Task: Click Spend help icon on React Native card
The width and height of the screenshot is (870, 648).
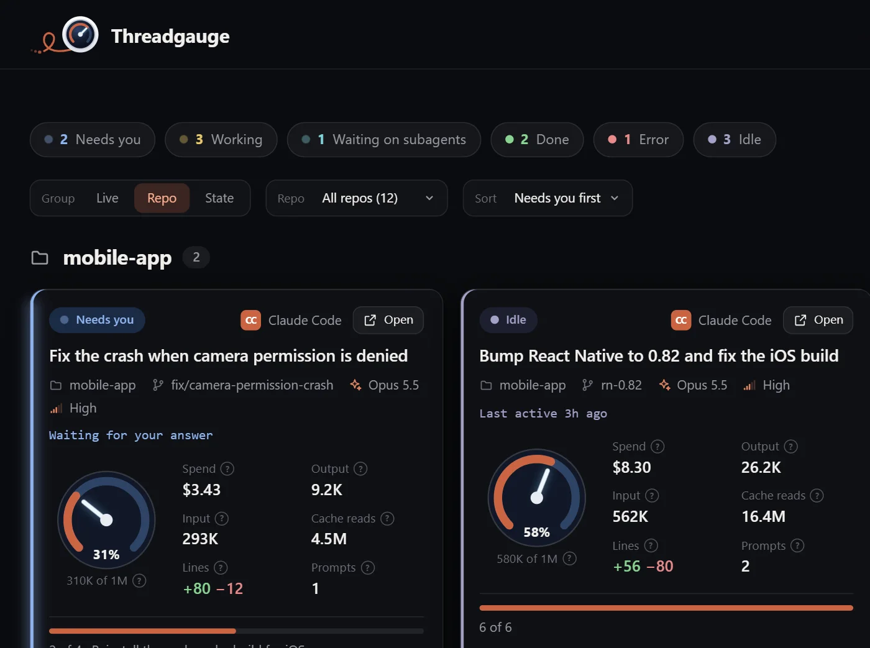Action: [657, 447]
